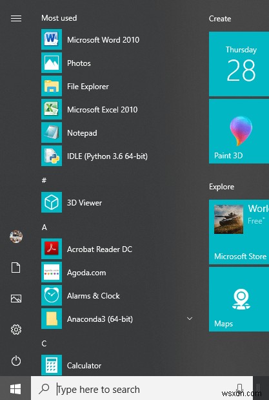Screen dimensions: 269x400
Task: Click the 'Explore' tile group heading
Action: point(221,187)
